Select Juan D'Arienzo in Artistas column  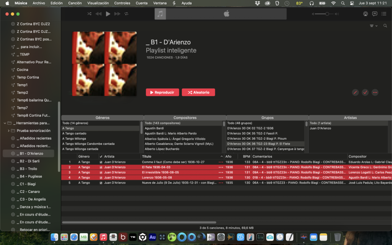(348, 128)
